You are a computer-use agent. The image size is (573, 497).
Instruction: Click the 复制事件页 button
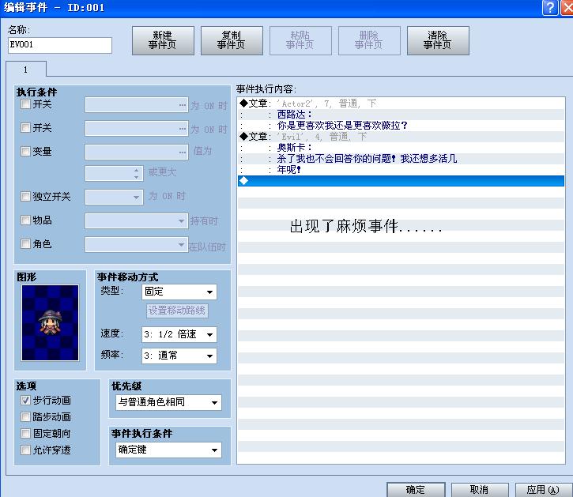232,40
